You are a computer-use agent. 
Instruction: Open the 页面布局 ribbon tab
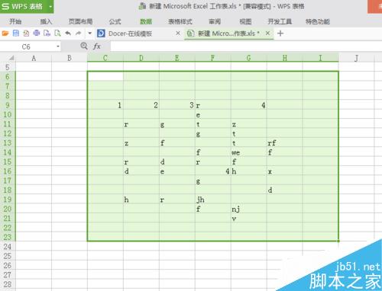point(80,21)
